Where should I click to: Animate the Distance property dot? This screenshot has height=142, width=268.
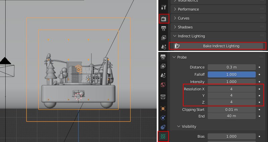pos(259,67)
